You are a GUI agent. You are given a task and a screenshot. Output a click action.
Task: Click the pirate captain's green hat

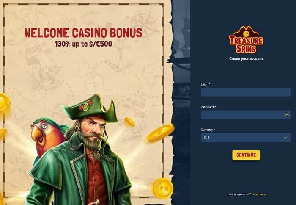(90, 108)
